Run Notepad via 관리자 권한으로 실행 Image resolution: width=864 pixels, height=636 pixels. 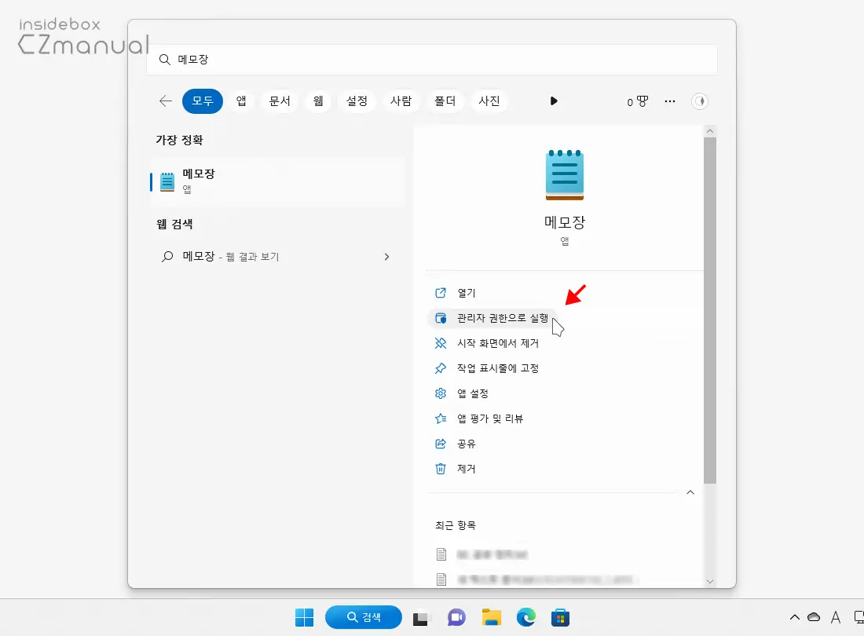[503, 317]
